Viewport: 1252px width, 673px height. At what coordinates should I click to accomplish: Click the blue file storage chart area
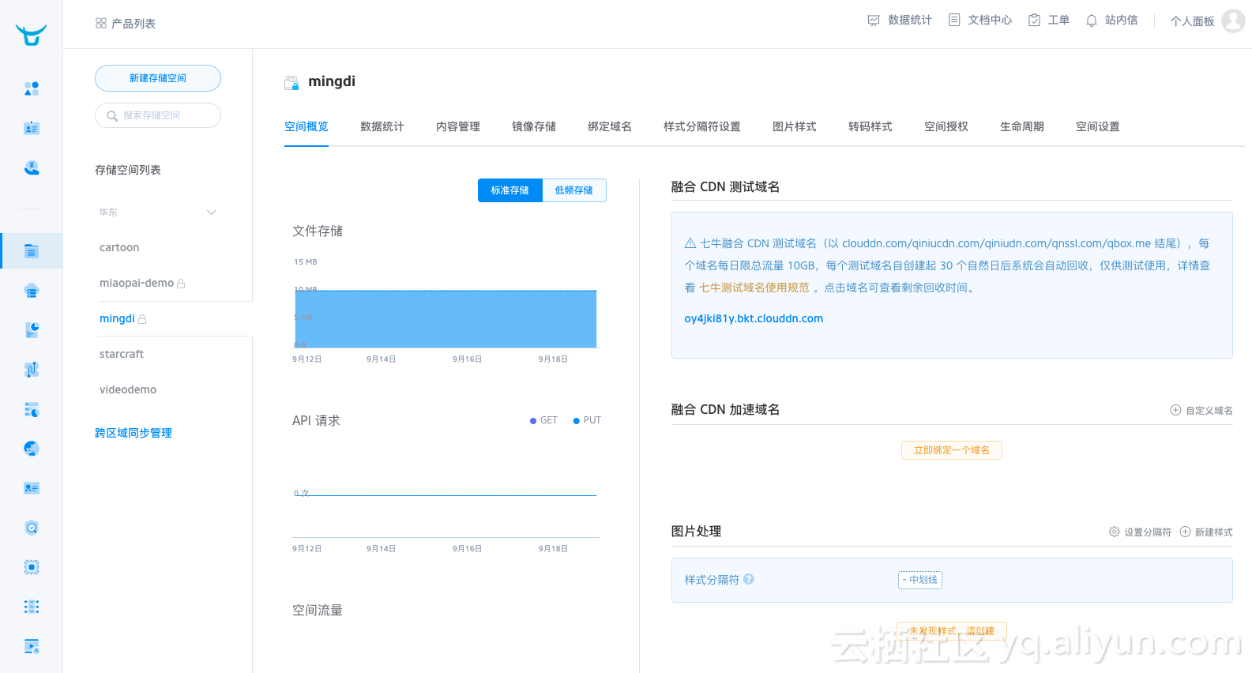coord(446,319)
